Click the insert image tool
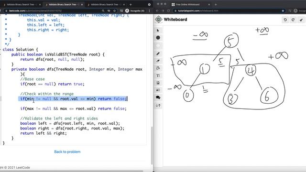The height and width of the screenshot is (172, 306). (x=158, y=83)
